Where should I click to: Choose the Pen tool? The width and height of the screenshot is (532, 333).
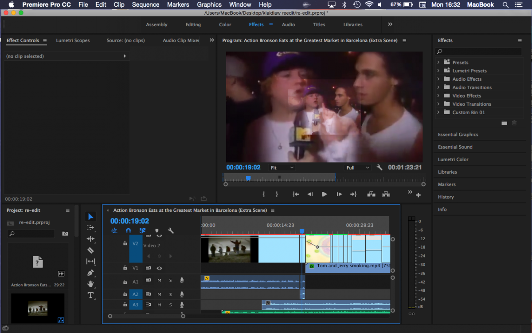click(x=90, y=273)
